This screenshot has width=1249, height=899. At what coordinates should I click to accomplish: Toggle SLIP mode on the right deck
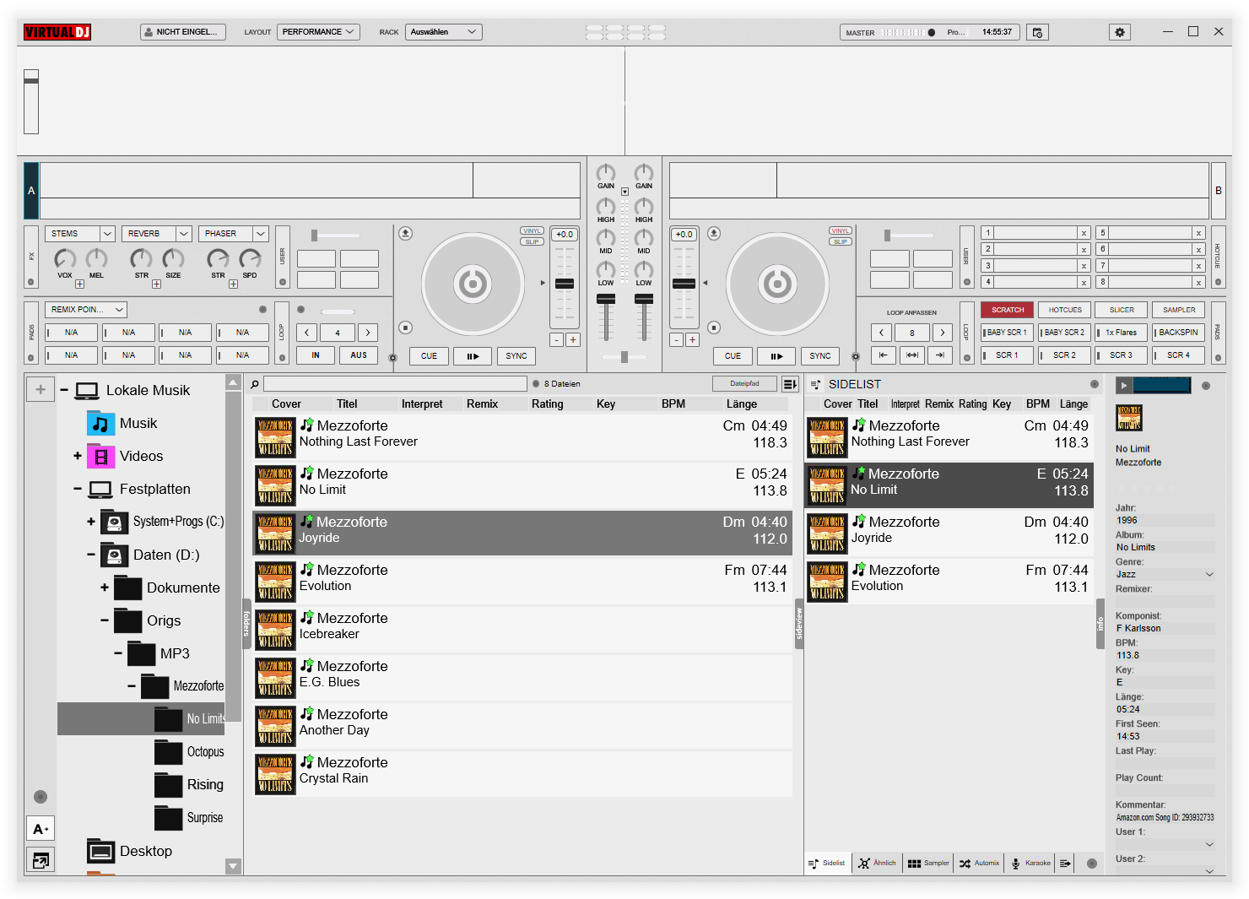[x=840, y=241]
